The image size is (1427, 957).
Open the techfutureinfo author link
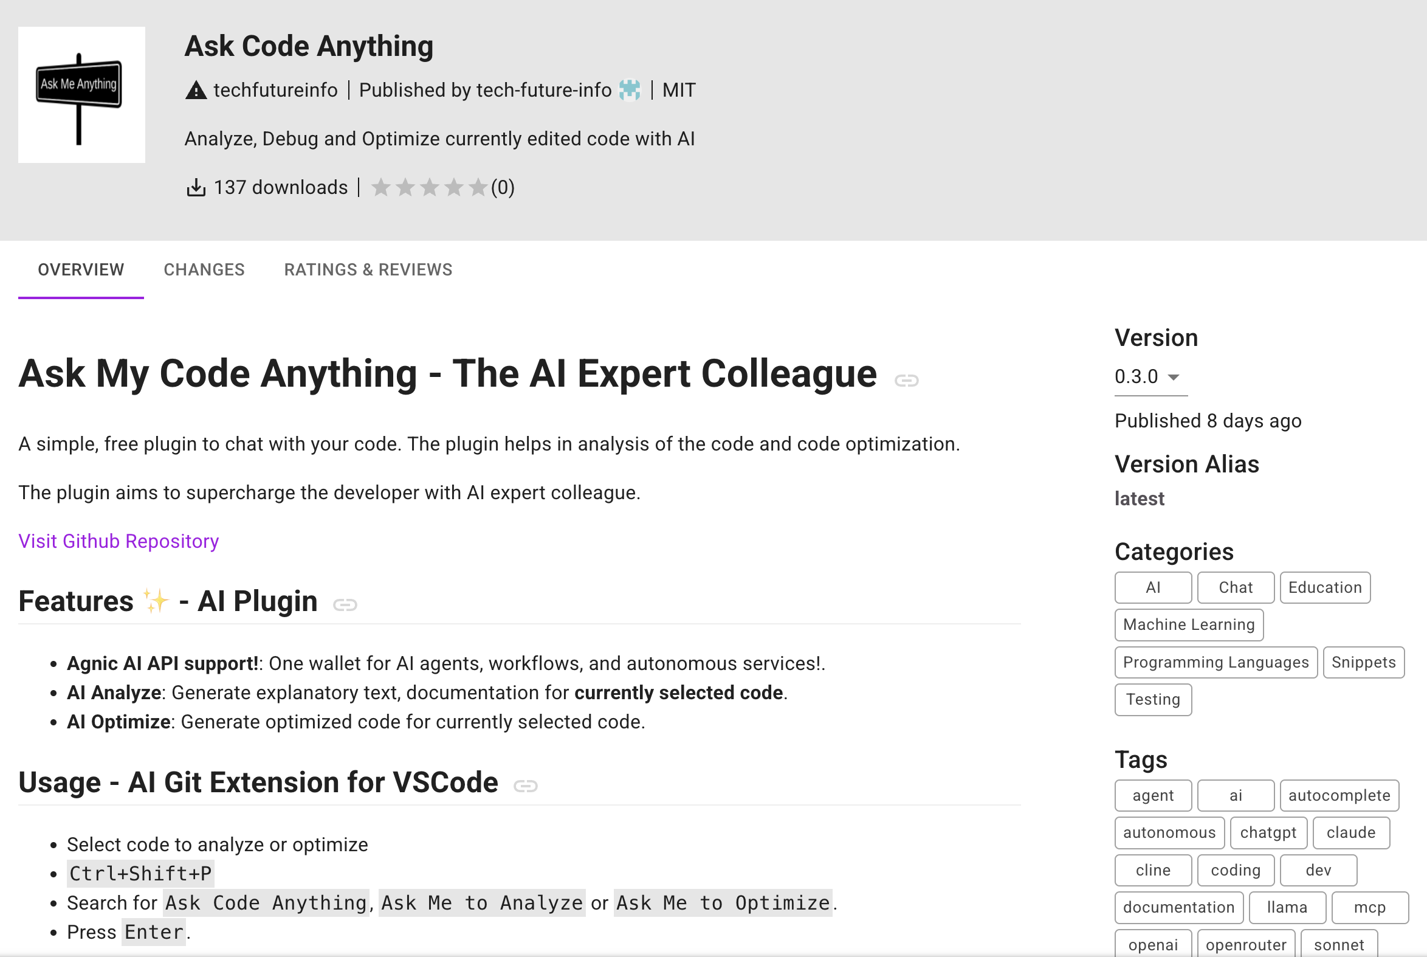275,90
